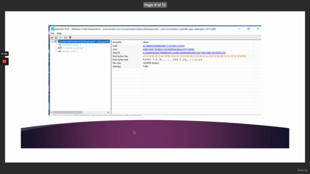Select the first-bytes-hex value row
Screen dimensions: 310x174
click(x=194, y=56)
